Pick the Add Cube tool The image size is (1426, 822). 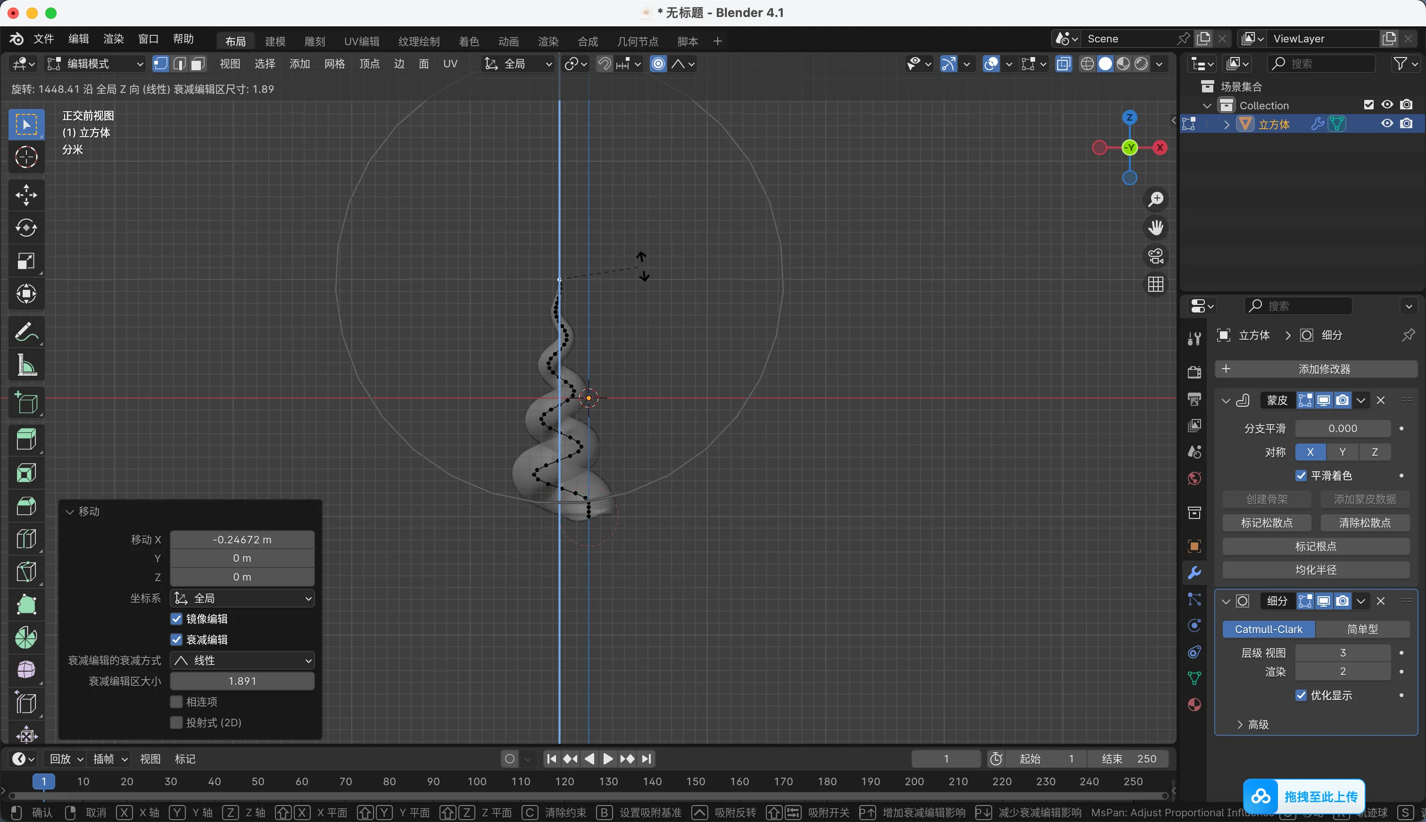click(x=26, y=403)
